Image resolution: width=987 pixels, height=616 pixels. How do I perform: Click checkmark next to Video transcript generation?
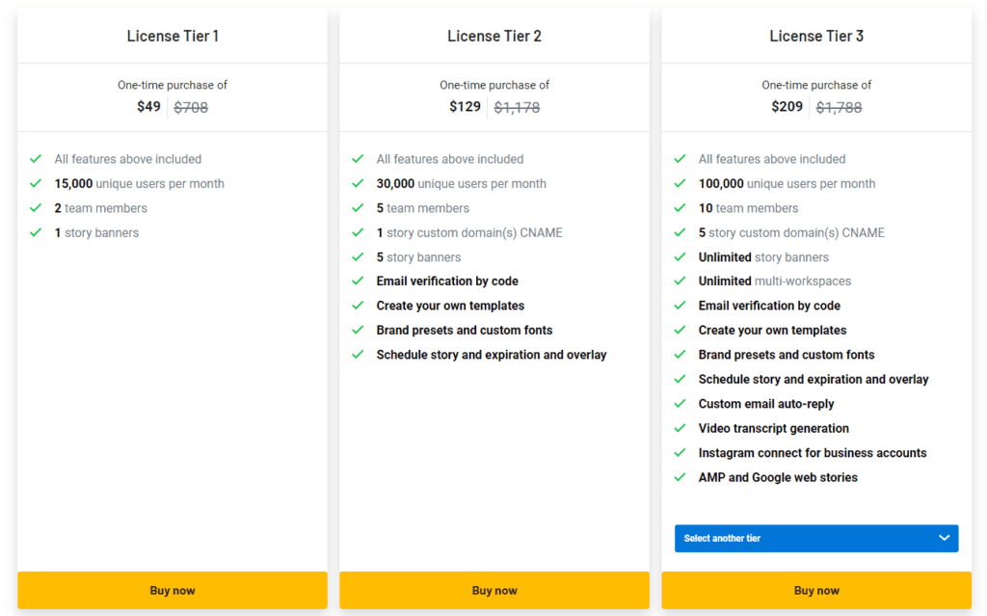coord(680,428)
